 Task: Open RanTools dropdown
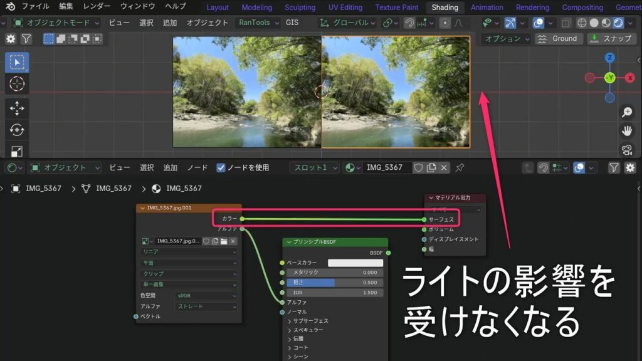[258, 23]
